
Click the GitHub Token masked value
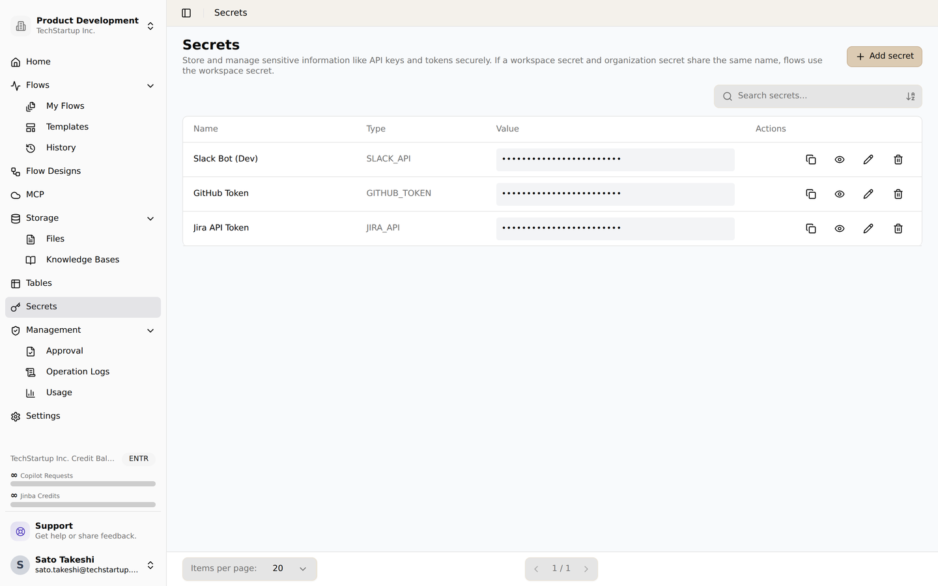(x=615, y=194)
